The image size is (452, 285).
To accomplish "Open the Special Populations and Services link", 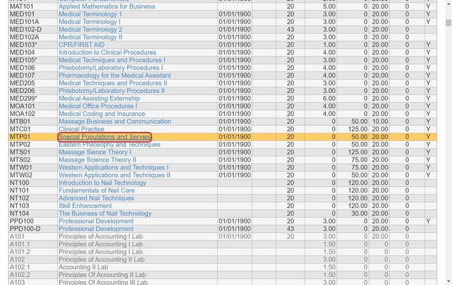I will (x=104, y=137).
